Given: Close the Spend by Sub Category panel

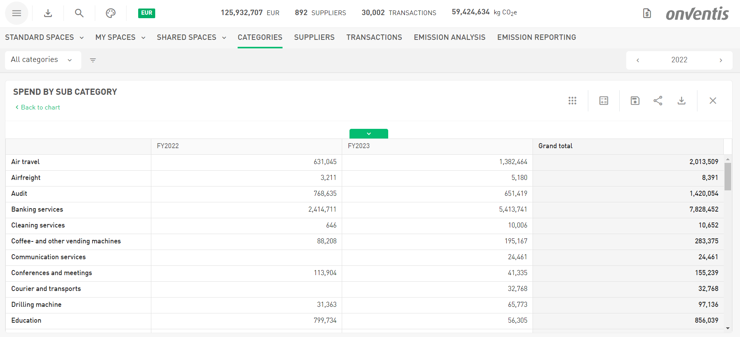Looking at the screenshot, I should pyautogui.click(x=713, y=101).
